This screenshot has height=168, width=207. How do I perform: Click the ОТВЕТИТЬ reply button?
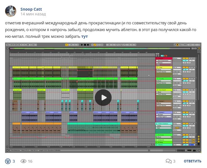coord(192,161)
